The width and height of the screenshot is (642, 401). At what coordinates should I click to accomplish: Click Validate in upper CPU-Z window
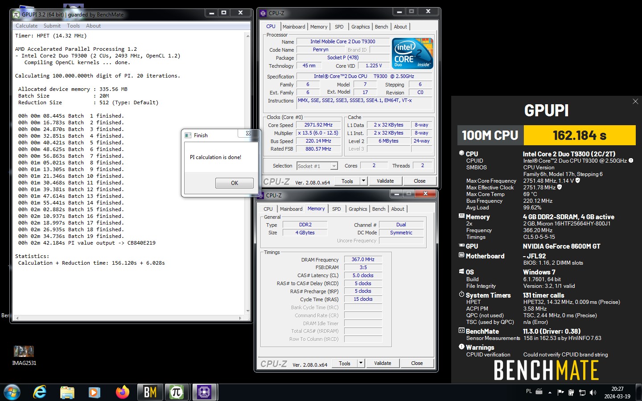point(385,181)
